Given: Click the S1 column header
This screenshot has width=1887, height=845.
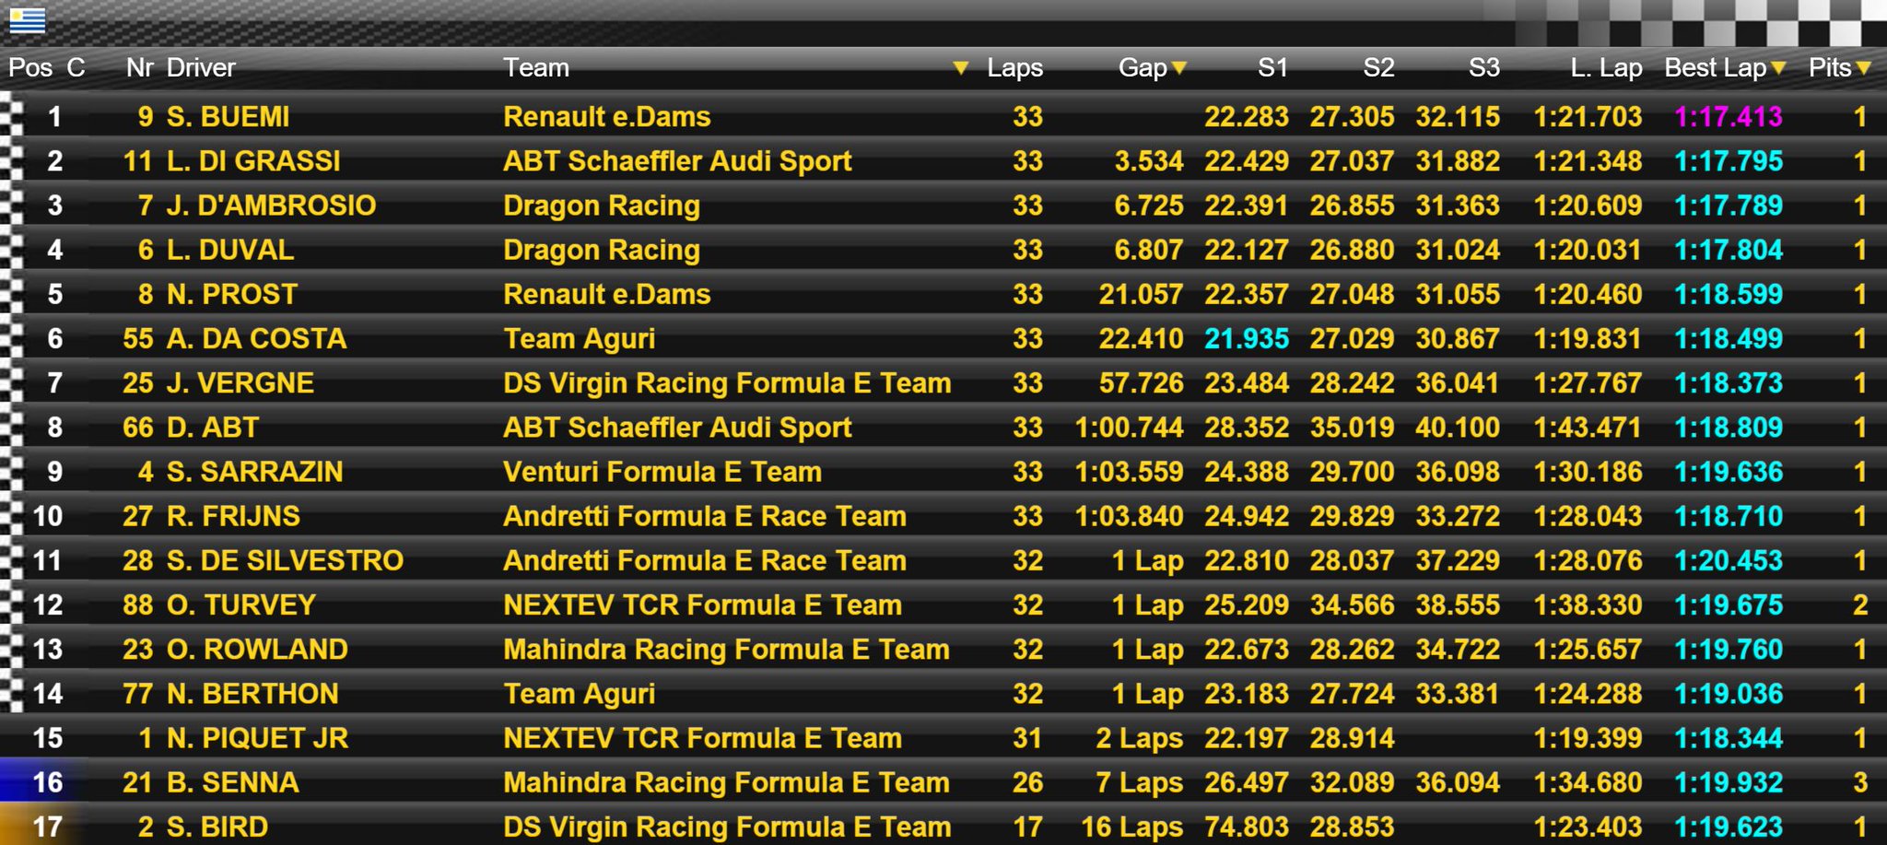Looking at the screenshot, I should click(1272, 68).
